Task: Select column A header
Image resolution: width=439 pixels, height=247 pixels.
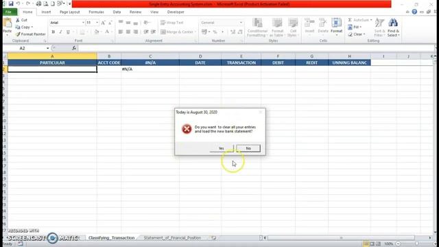Action: (52, 56)
